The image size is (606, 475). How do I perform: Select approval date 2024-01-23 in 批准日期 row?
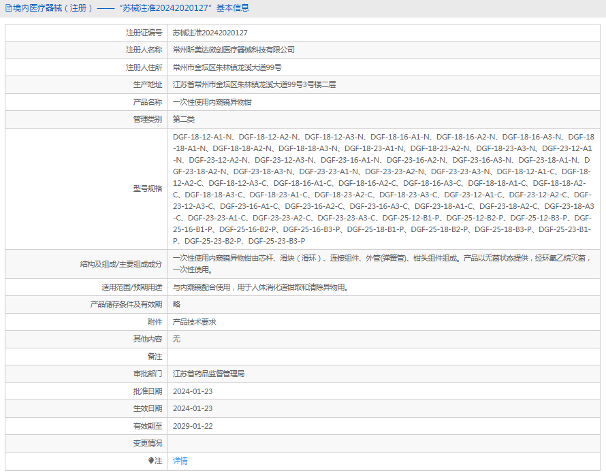pos(193,391)
